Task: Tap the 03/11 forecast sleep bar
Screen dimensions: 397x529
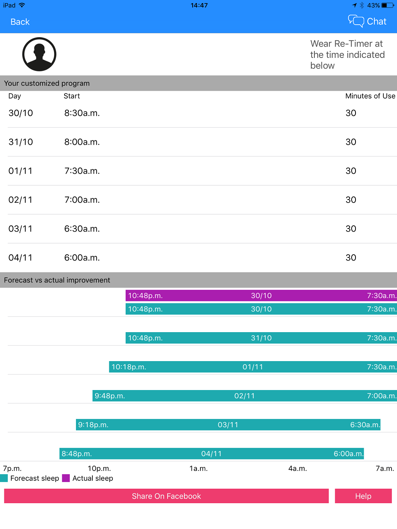Action: pyautogui.click(x=228, y=425)
